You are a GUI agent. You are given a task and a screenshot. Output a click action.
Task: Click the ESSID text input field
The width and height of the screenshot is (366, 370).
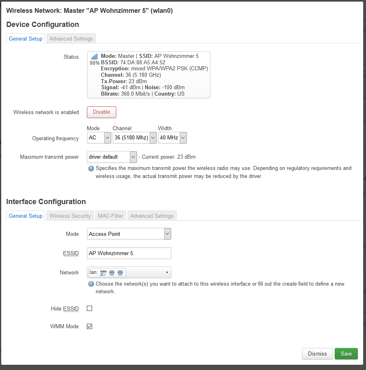click(x=129, y=253)
